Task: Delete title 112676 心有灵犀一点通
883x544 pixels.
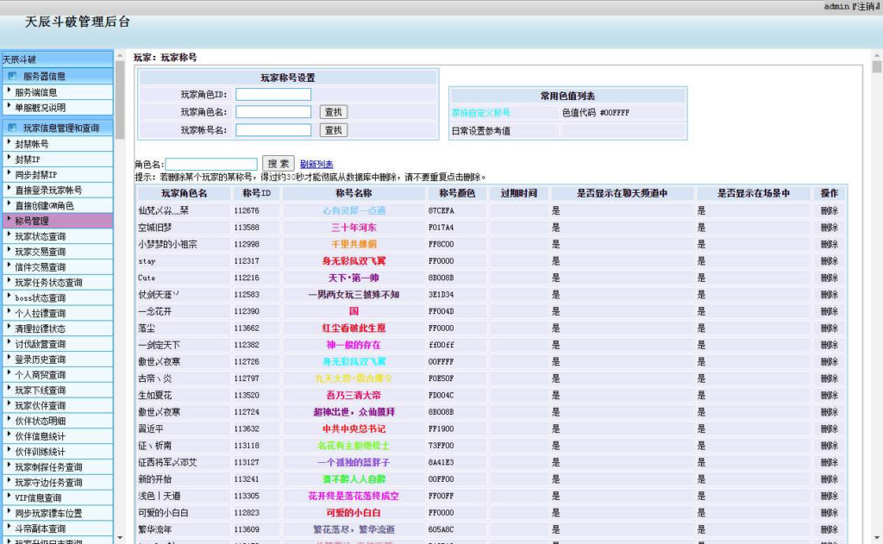Action: pos(829,210)
